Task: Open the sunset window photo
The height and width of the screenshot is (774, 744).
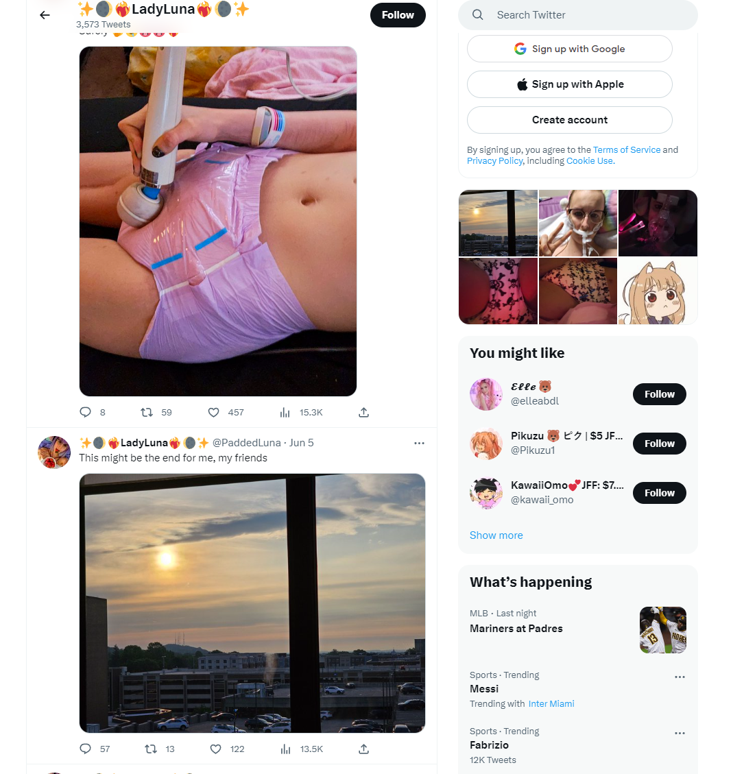Action: pyautogui.click(x=252, y=603)
